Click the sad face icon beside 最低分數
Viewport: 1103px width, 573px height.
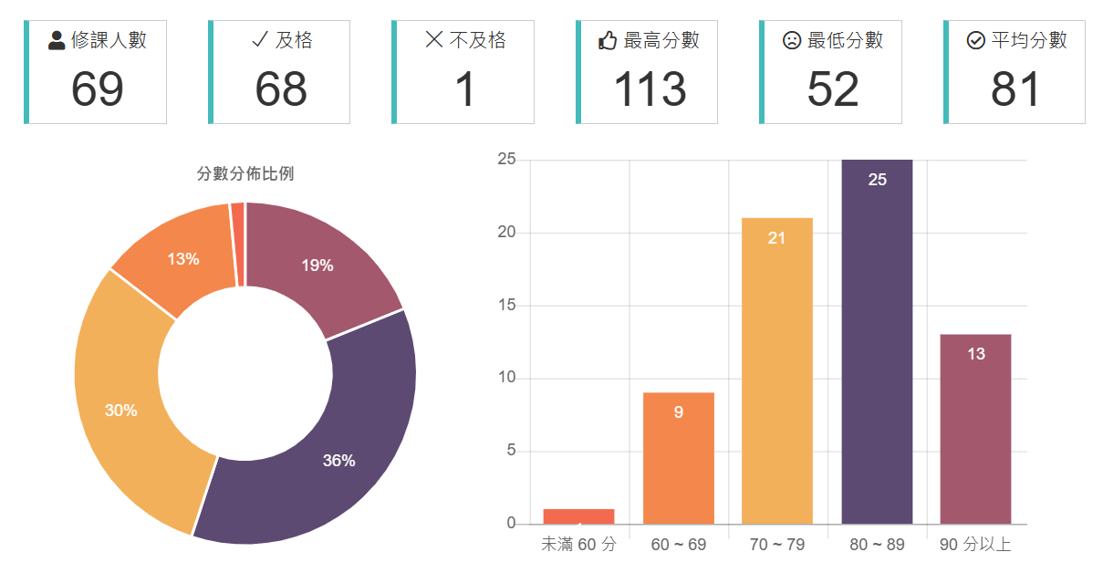(x=792, y=40)
